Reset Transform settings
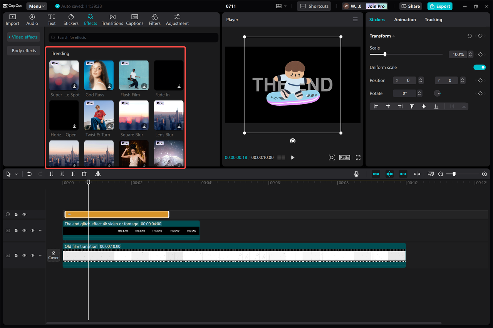The width and height of the screenshot is (493, 328). (470, 36)
